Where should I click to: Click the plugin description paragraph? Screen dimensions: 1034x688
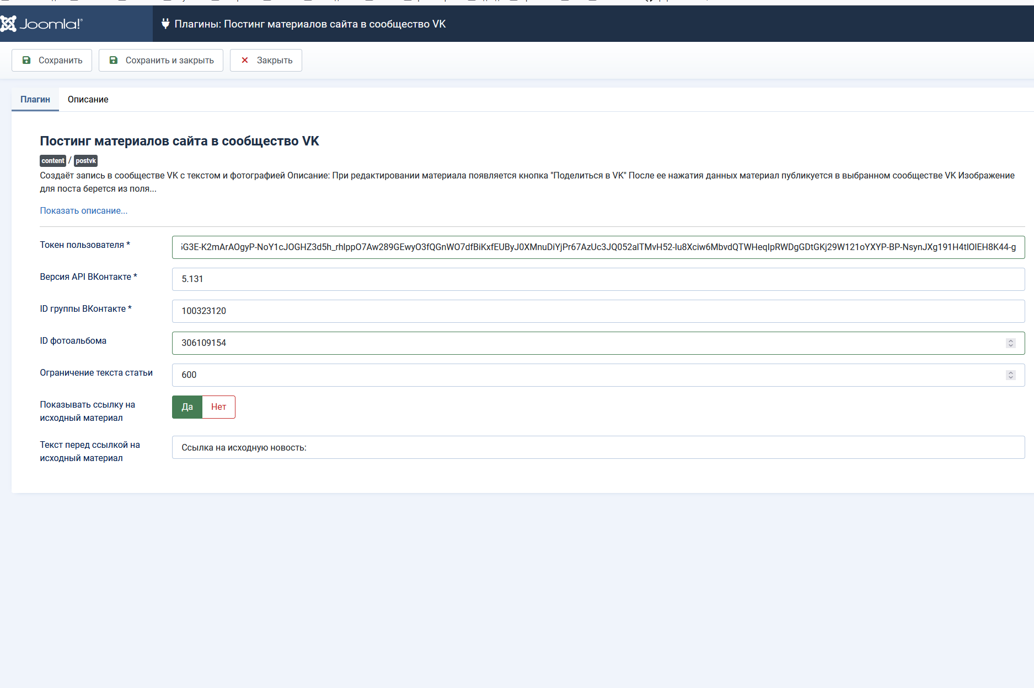pyautogui.click(x=527, y=182)
